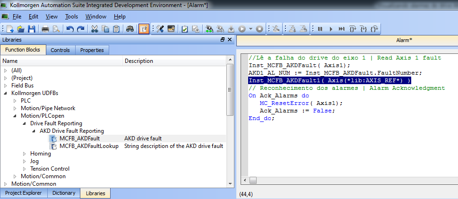Click the download to device icon
Viewport: 458px width, 199px height.
pos(231,29)
